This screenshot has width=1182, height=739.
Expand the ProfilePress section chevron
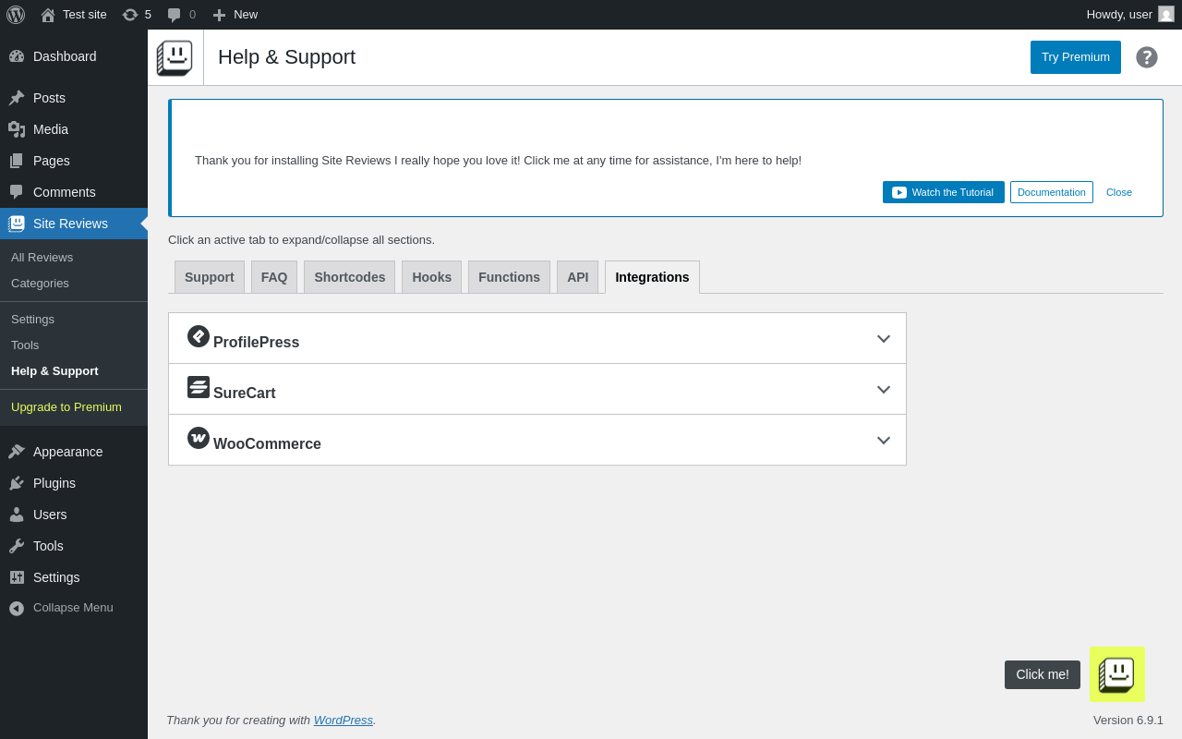point(884,338)
